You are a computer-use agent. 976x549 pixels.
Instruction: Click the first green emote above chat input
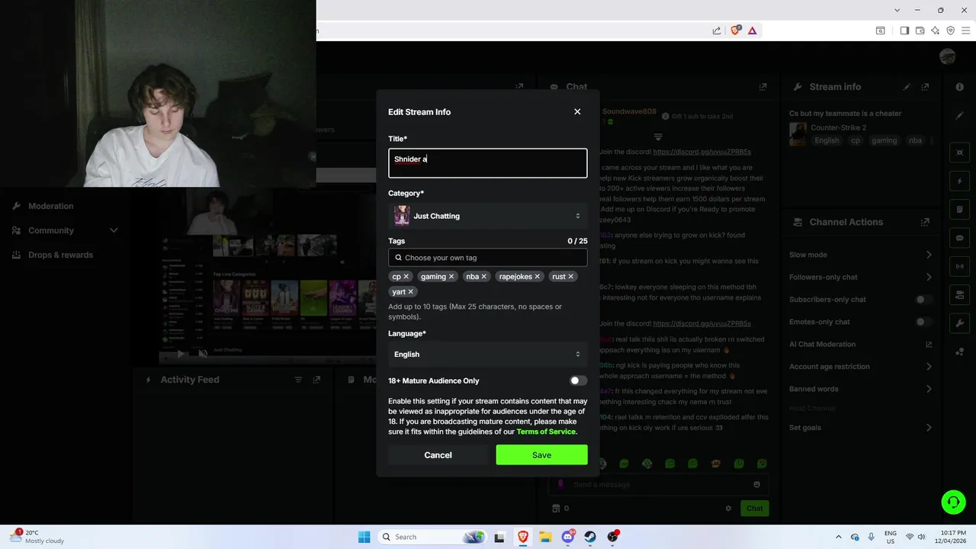coord(624,464)
